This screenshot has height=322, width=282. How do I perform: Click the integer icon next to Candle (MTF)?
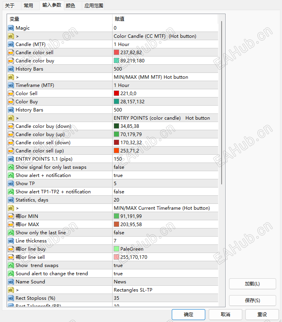(x=11, y=44)
